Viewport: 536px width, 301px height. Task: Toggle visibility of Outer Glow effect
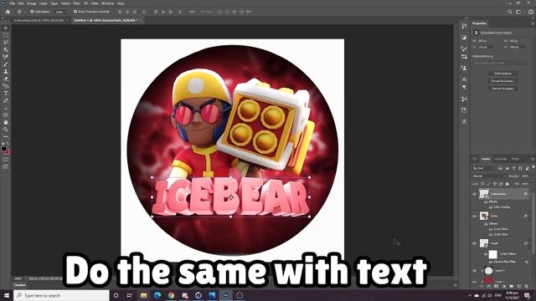[491, 234]
